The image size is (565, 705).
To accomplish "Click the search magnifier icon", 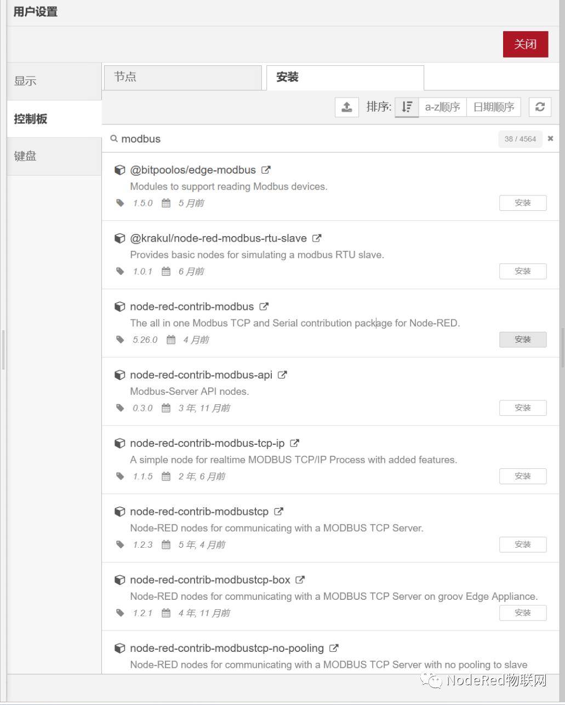I will (114, 139).
